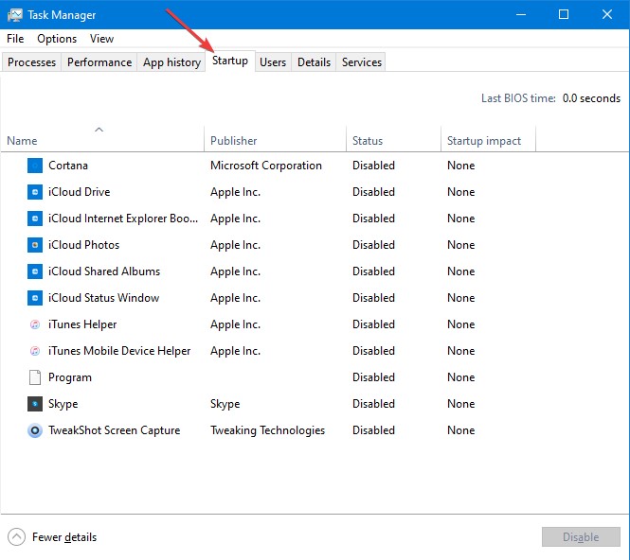This screenshot has height=560, width=630.
Task: Click the Disable button
Action: [x=581, y=536]
